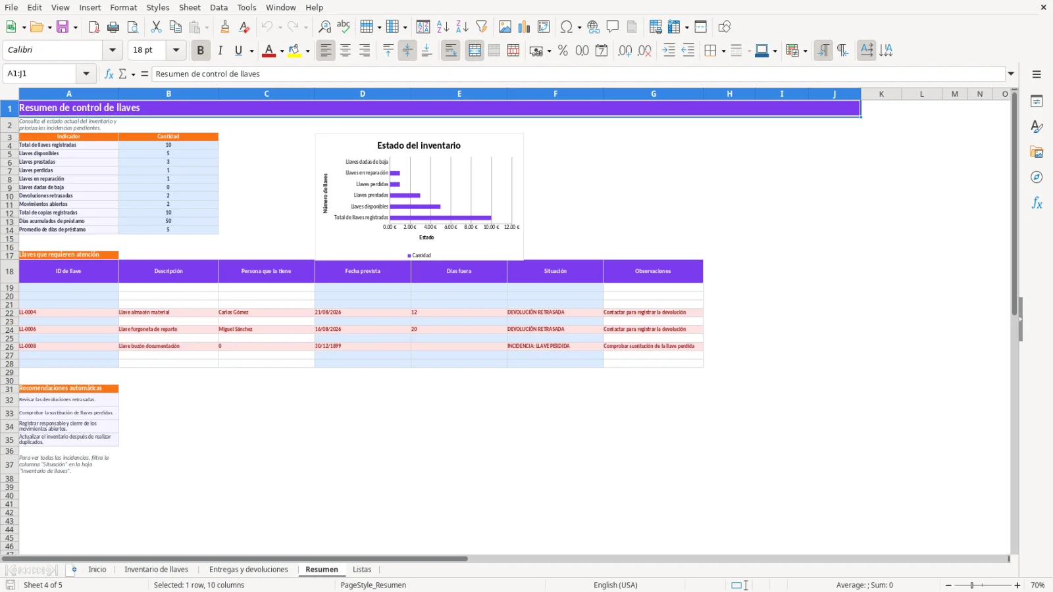Open the Styles sidebar deck
Screen dimensions: 1053x592
click(1037, 126)
